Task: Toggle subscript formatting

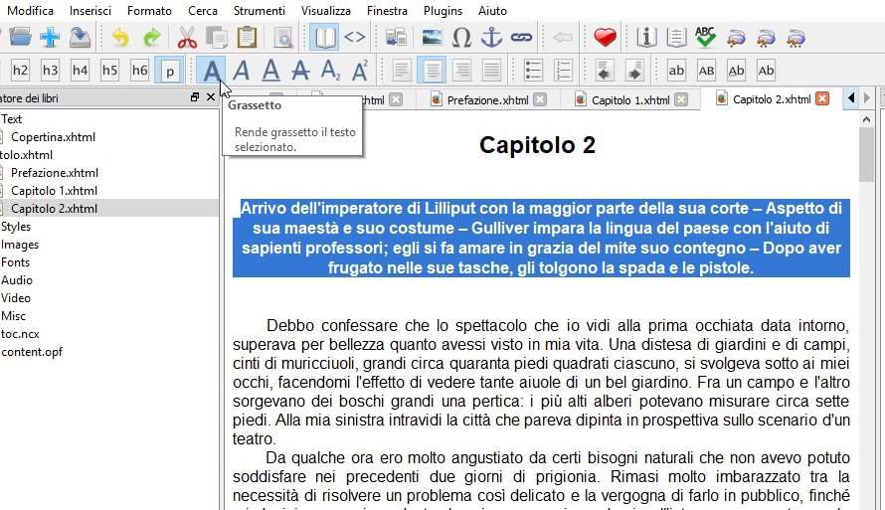Action: (331, 71)
